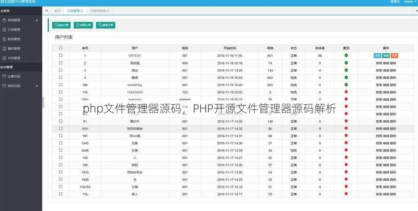The image size is (418, 211).
Task: Click the red unpinned icon in row 154154
Action: tap(346, 186)
